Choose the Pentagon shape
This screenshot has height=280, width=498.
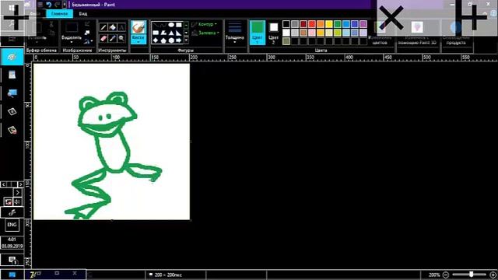pyautogui.click(x=163, y=40)
